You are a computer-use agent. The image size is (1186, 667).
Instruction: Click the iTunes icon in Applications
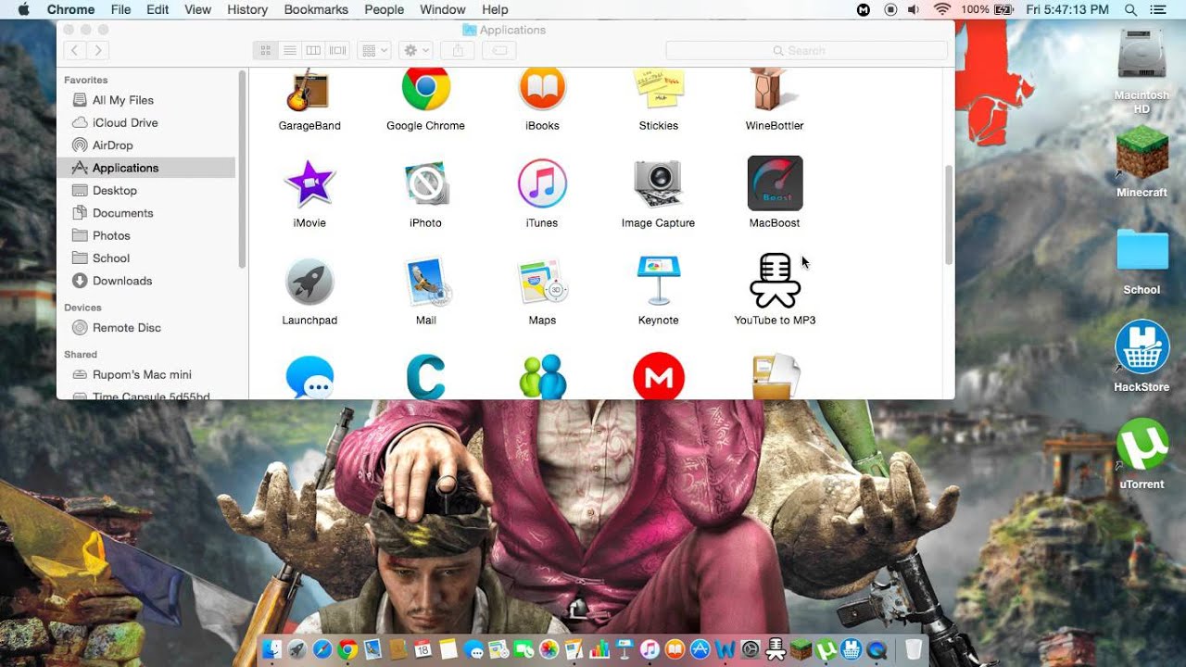[542, 183]
